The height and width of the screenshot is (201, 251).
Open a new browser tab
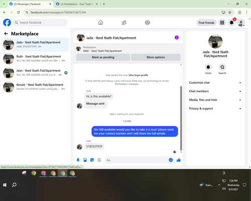click(104, 4)
